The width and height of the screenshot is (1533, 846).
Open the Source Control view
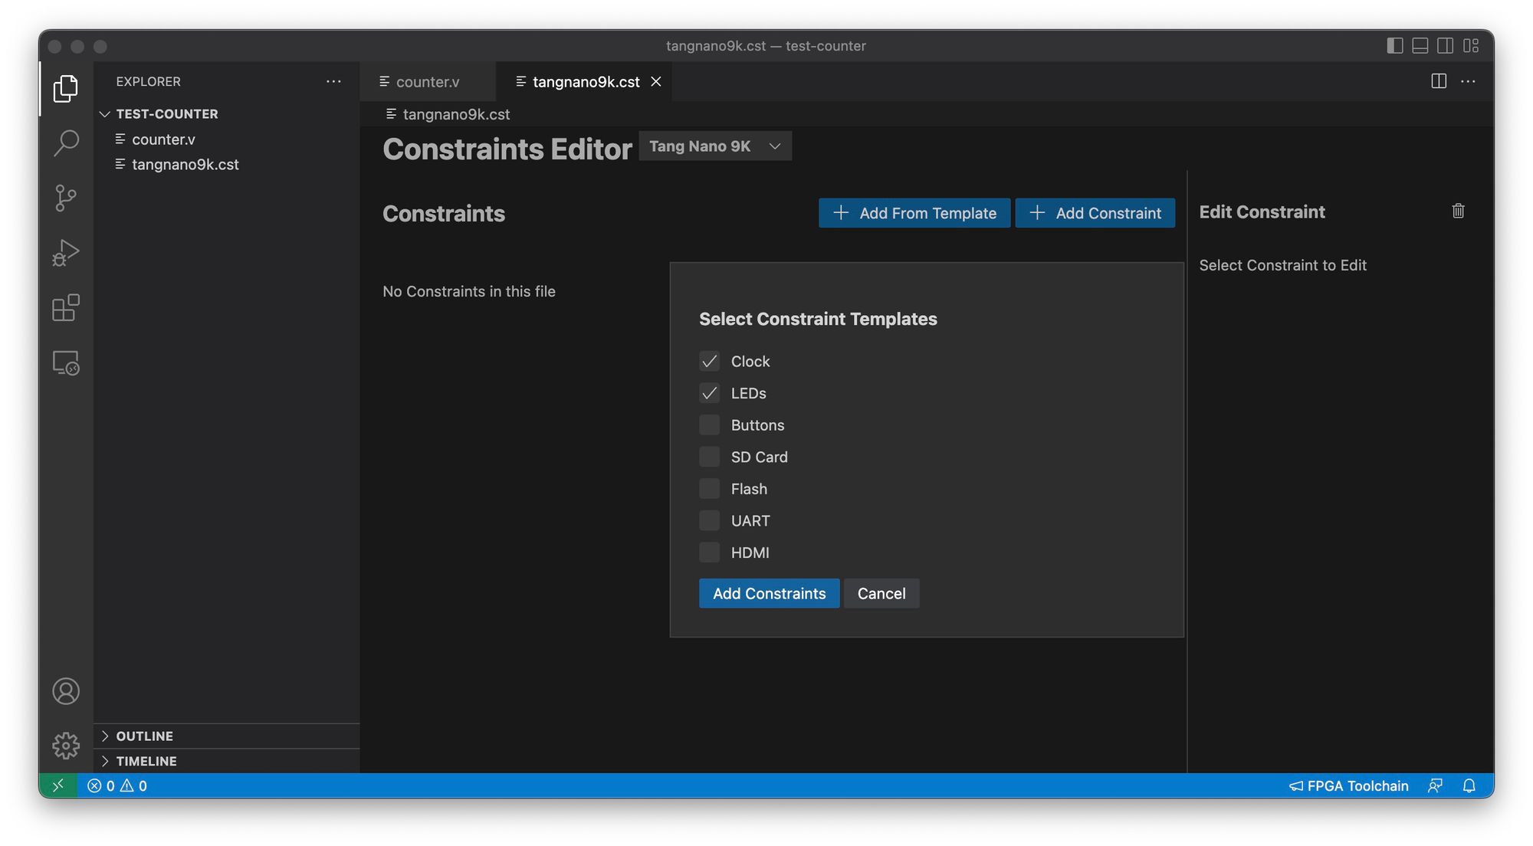pos(66,198)
